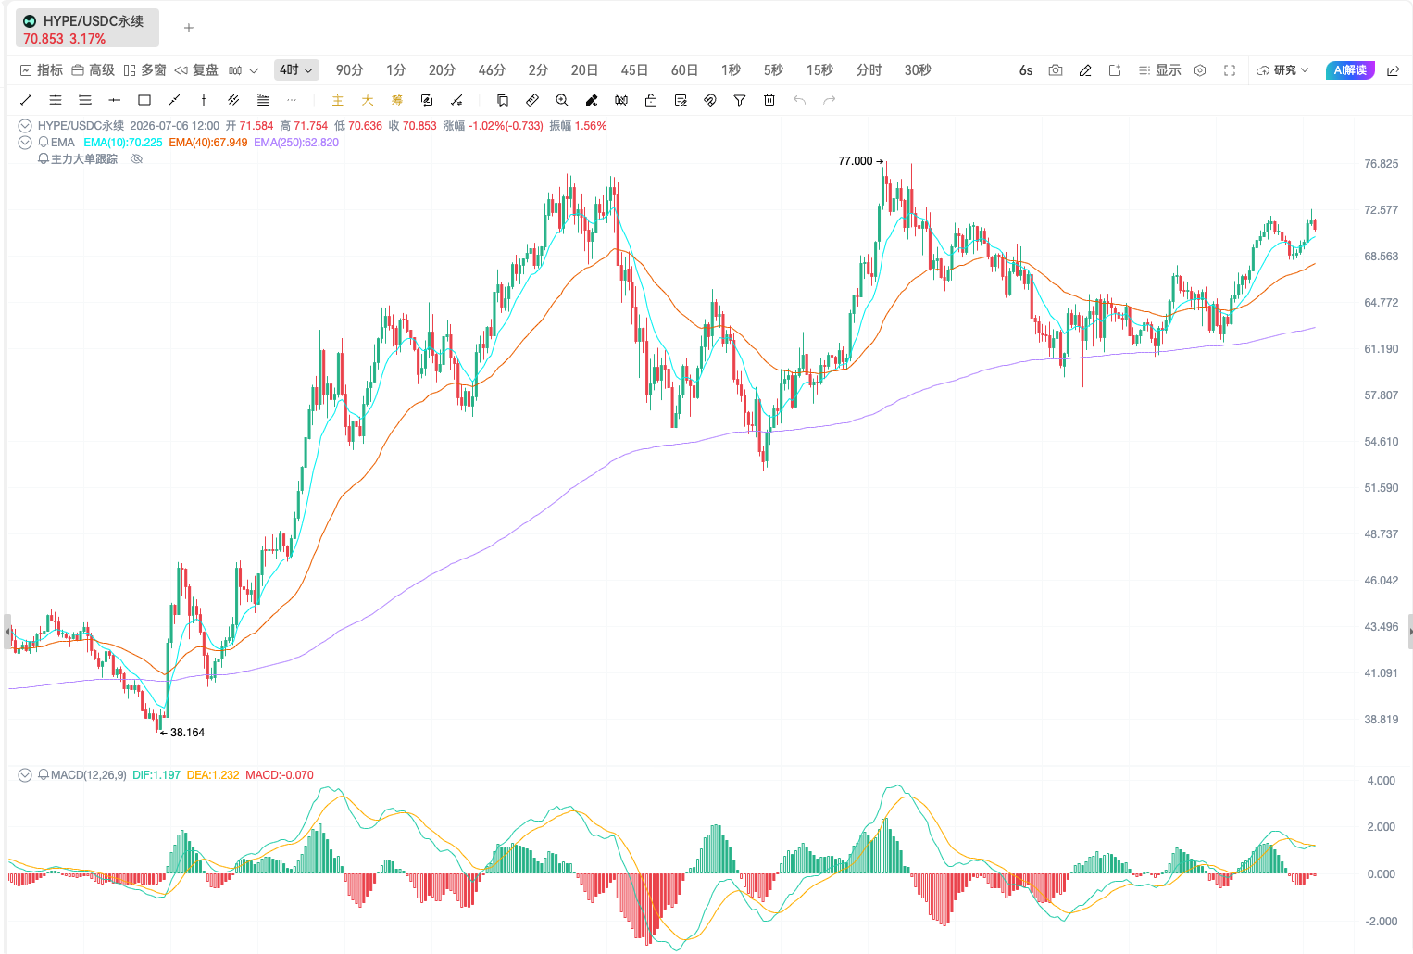
Task: Select the trend line drawing tool
Action: click(x=26, y=100)
